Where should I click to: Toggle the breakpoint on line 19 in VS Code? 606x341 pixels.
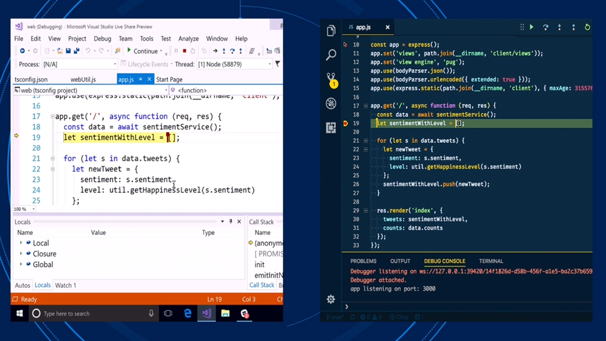(346, 124)
